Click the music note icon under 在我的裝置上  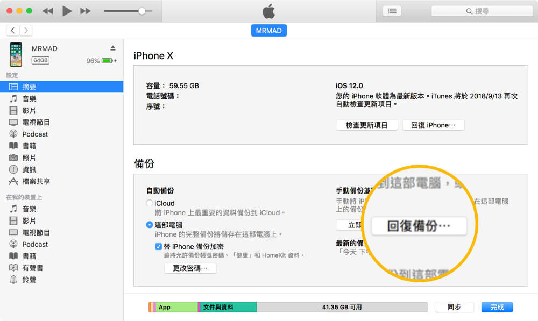pyautogui.click(x=13, y=209)
